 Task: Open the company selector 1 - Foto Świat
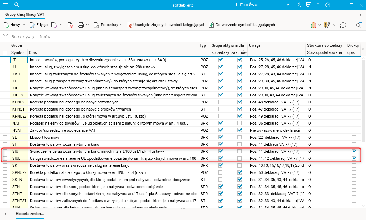(262, 5)
